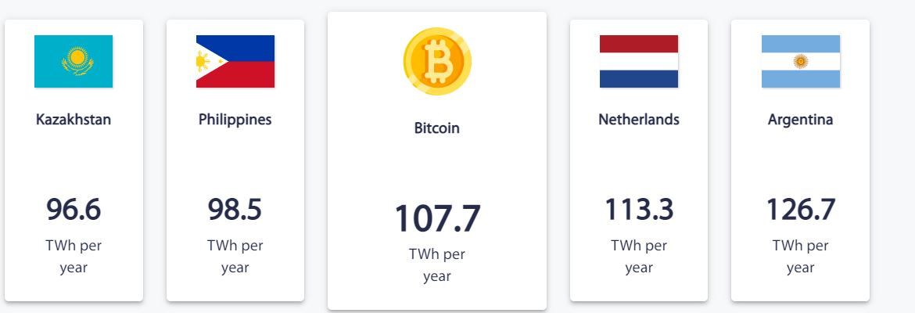Select the Philippines country label
Image resolution: width=915 pixels, height=313 pixels.
click(x=235, y=120)
